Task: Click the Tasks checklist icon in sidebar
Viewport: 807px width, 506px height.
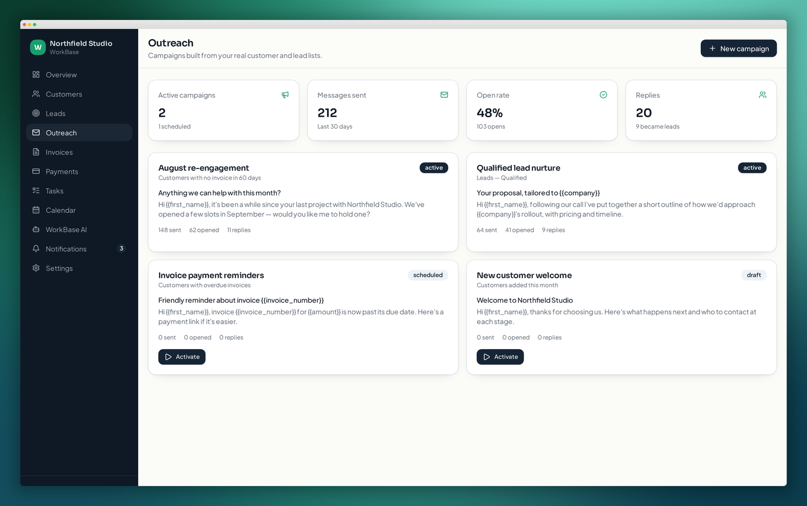Action: (x=36, y=191)
